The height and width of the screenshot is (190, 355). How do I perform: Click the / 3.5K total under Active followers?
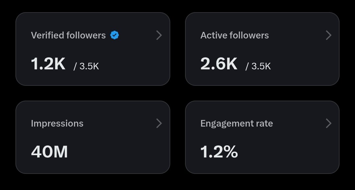pyautogui.click(x=258, y=66)
